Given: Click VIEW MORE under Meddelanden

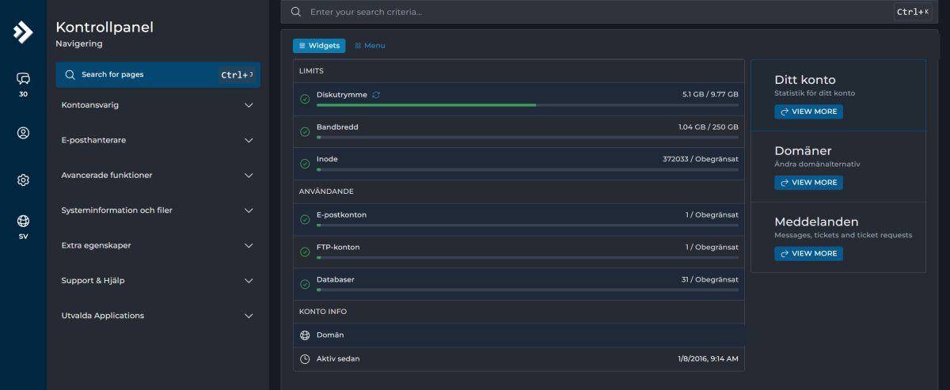Looking at the screenshot, I should click(808, 254).
